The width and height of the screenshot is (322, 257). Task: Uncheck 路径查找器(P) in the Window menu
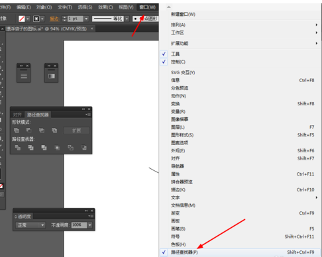pyautogui.click(x=240, y=252)
